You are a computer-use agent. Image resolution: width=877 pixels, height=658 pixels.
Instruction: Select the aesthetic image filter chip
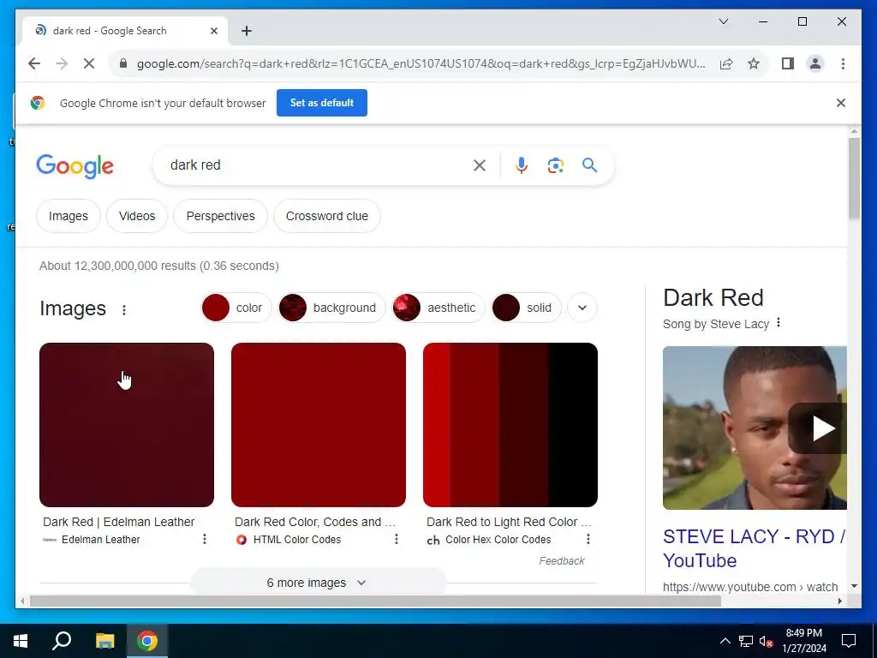[438, 308]
